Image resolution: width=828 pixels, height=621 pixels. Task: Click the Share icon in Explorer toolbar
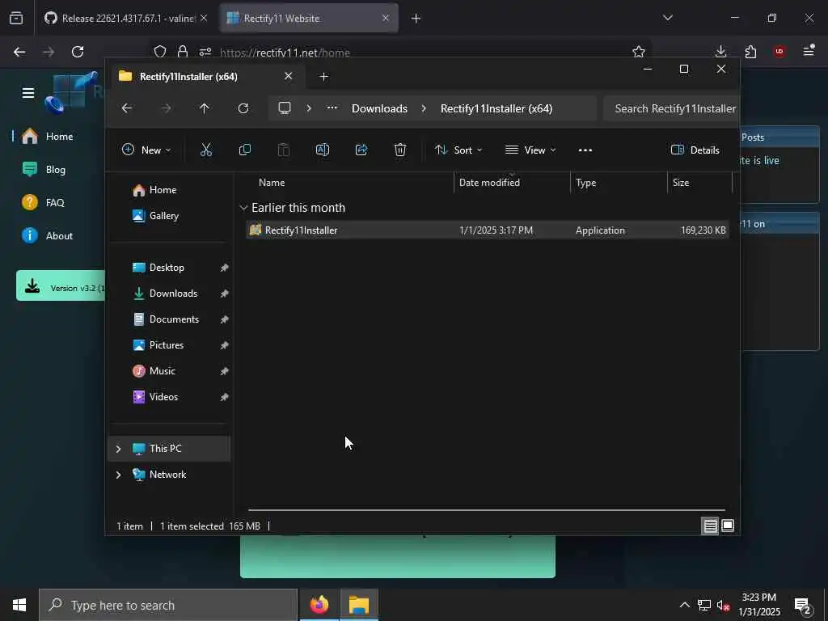coord(361,150)
